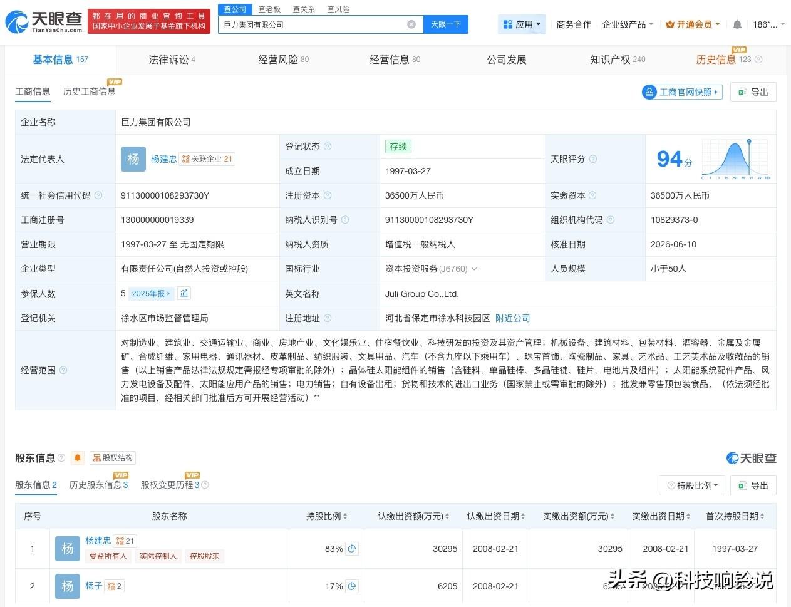Image resolution: width=791 pixels, height=607 pixels.
Task: Click help icon next to 注册地址
Action: coord(328,318)
